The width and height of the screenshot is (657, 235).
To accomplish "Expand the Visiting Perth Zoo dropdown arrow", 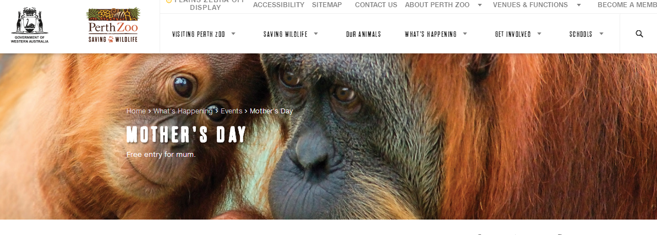I will pos(233,34).
